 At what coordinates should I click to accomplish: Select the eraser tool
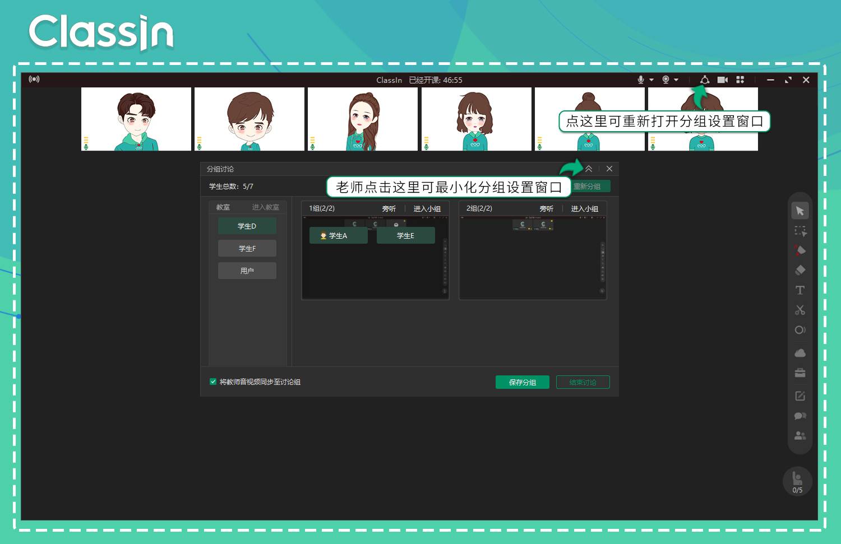pyautogui.click(x=800, y=270)
